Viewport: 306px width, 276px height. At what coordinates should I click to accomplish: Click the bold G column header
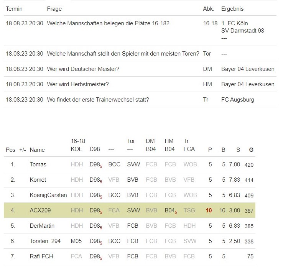251,150
